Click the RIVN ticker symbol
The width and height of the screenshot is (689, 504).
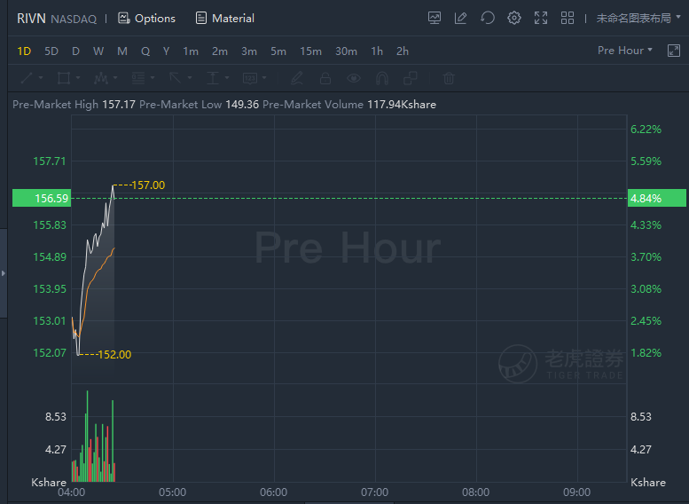(31, 19)
